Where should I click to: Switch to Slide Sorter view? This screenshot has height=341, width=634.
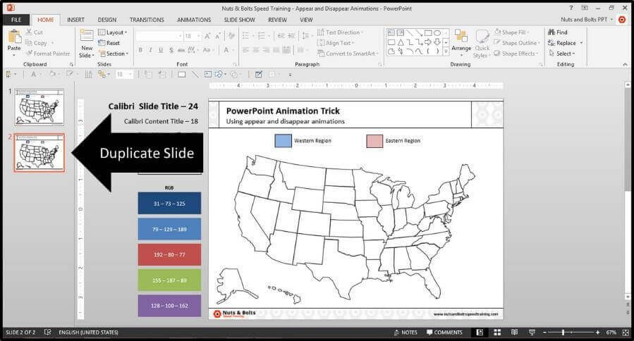pyautogui.click(x=497, y=332)
